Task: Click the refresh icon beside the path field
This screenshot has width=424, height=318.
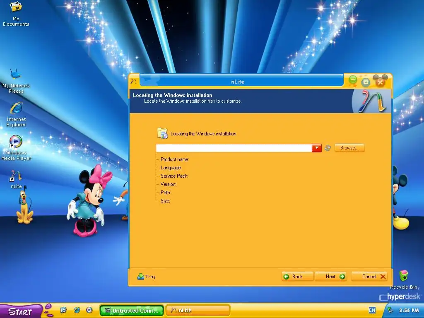Action: (328, 148)
